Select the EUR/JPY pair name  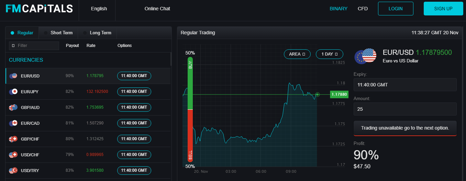click(x=30, y=92)
